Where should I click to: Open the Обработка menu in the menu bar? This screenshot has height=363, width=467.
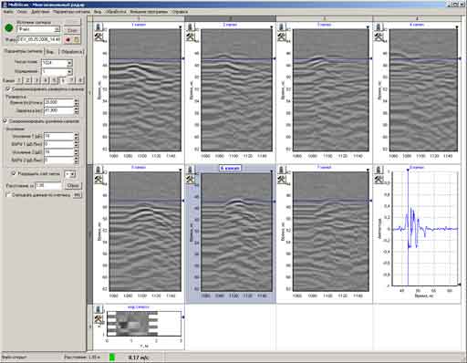[x=116, y=12]
